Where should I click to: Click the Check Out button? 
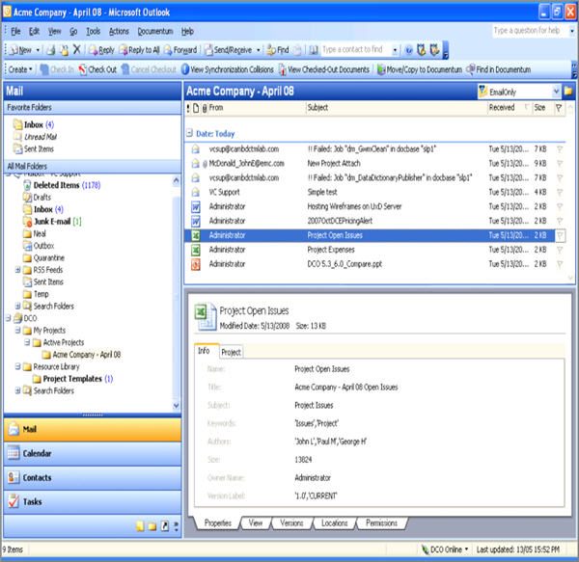[x=97, y=69]
